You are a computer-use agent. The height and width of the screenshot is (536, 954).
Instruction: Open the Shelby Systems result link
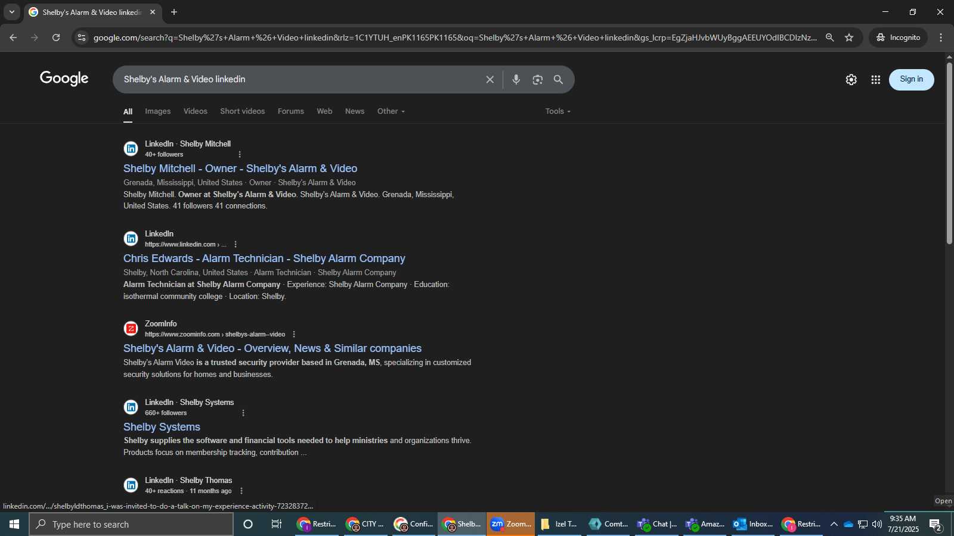tap(162, 427)
